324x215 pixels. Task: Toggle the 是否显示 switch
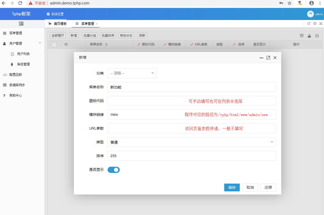tap(114, 170)
